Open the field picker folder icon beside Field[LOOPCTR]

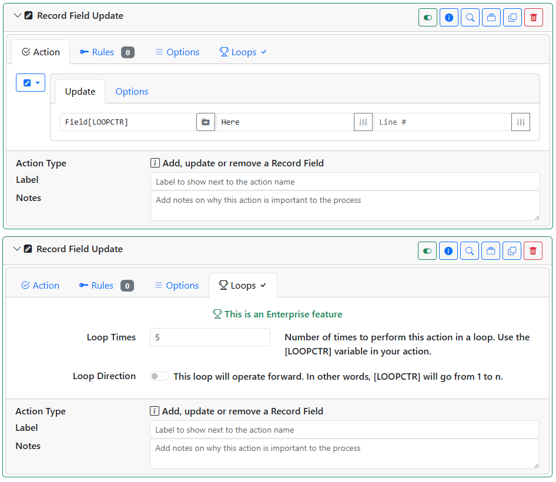[x=206, y=122]
